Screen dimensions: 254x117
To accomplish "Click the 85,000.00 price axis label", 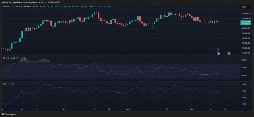I will pyautogui.click(x=246, y=33).
